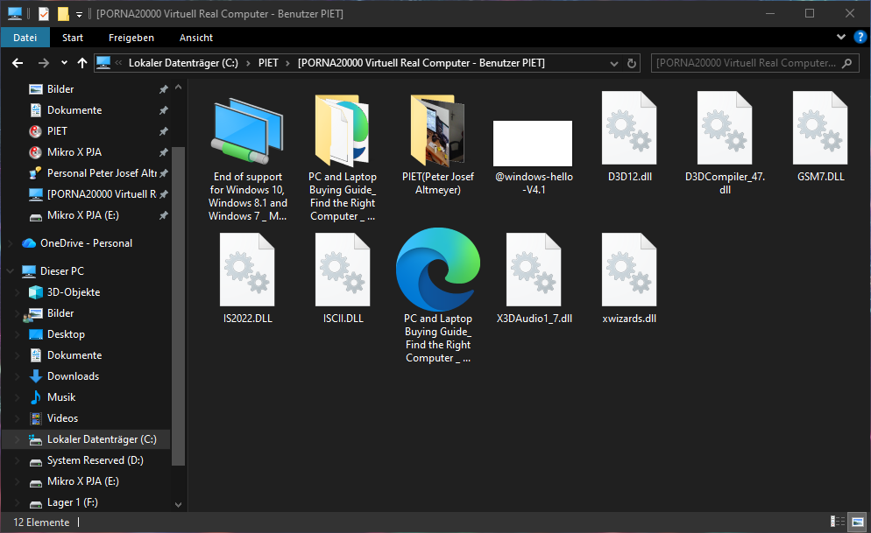Navigate to PIET in breadcrumb path
Screen dimensions: 871x533
[x=268, y=63]
